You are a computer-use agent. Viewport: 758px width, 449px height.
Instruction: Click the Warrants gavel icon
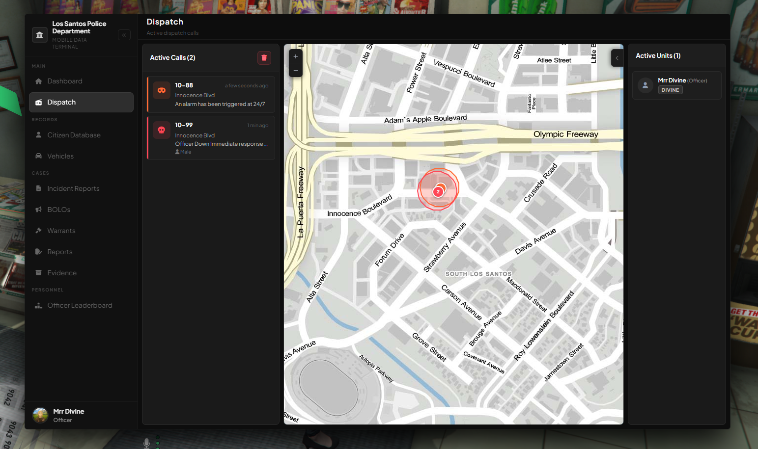click(x=38, y=231)
